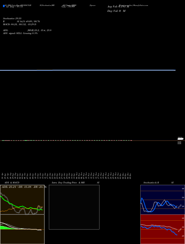185x244 pixels.
Task: Click the 'Avg Vol: 0.191 M' text
Action: coord(118,7)
